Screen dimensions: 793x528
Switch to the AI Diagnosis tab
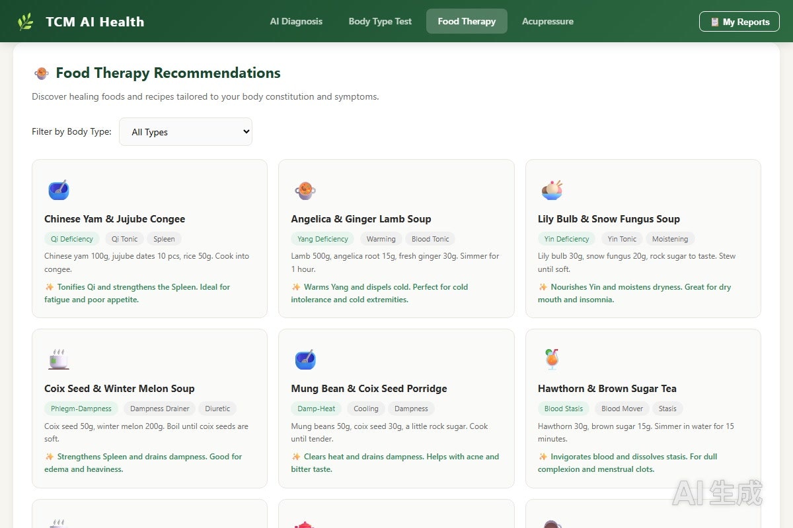tap(296, 21)
